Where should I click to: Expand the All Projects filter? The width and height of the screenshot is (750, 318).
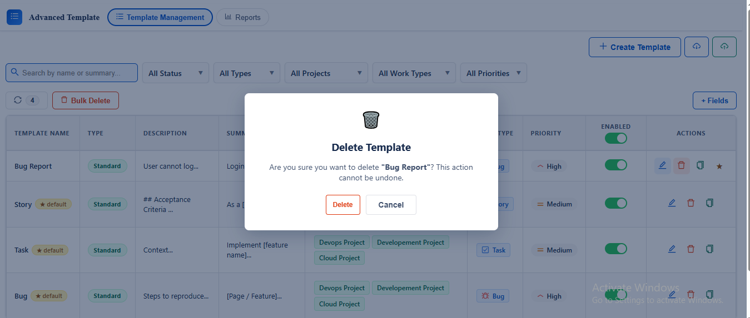326,73
